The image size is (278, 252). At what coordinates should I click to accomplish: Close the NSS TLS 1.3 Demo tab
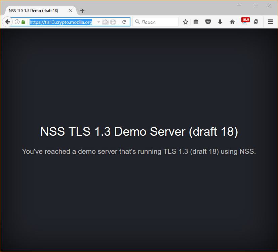[71, 11]
